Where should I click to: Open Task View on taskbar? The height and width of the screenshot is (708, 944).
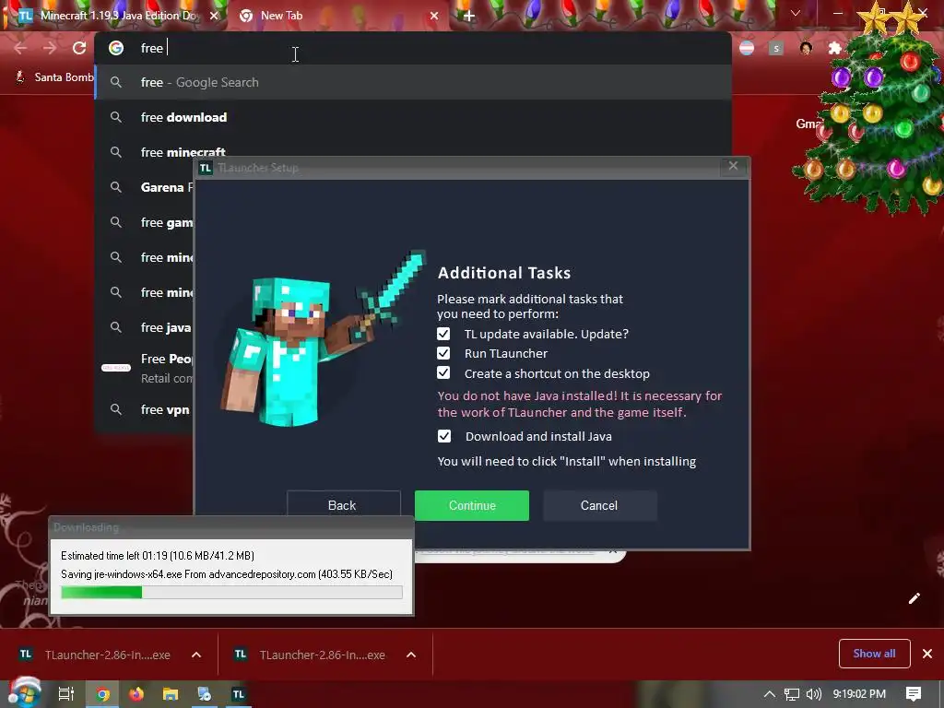(x=66, y=694)
